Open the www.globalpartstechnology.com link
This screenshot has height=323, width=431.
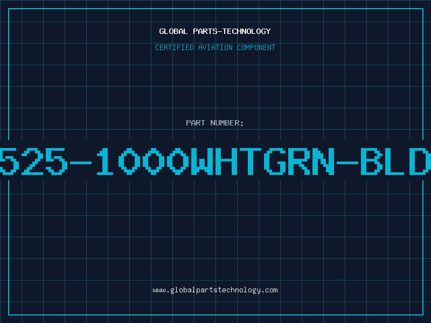tap(215, 290)
